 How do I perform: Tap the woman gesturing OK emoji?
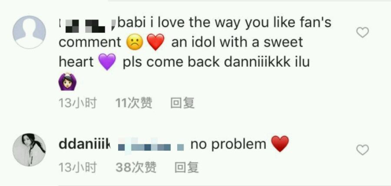click(x=68, y=82)
